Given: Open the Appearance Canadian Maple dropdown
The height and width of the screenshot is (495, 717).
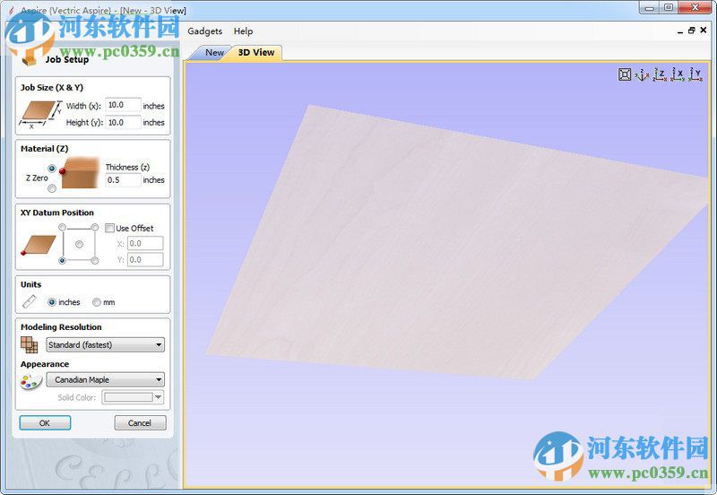Looking at the screenshot, I should tap(105, 379).
